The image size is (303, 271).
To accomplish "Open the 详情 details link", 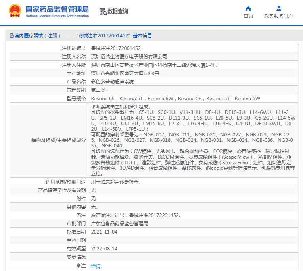I will [x=96, y=266].
